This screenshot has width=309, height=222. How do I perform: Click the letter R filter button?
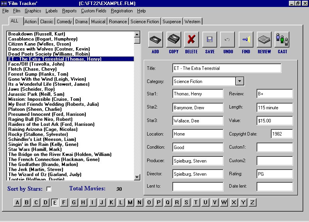pyautogui.click(x=177, y=202)
